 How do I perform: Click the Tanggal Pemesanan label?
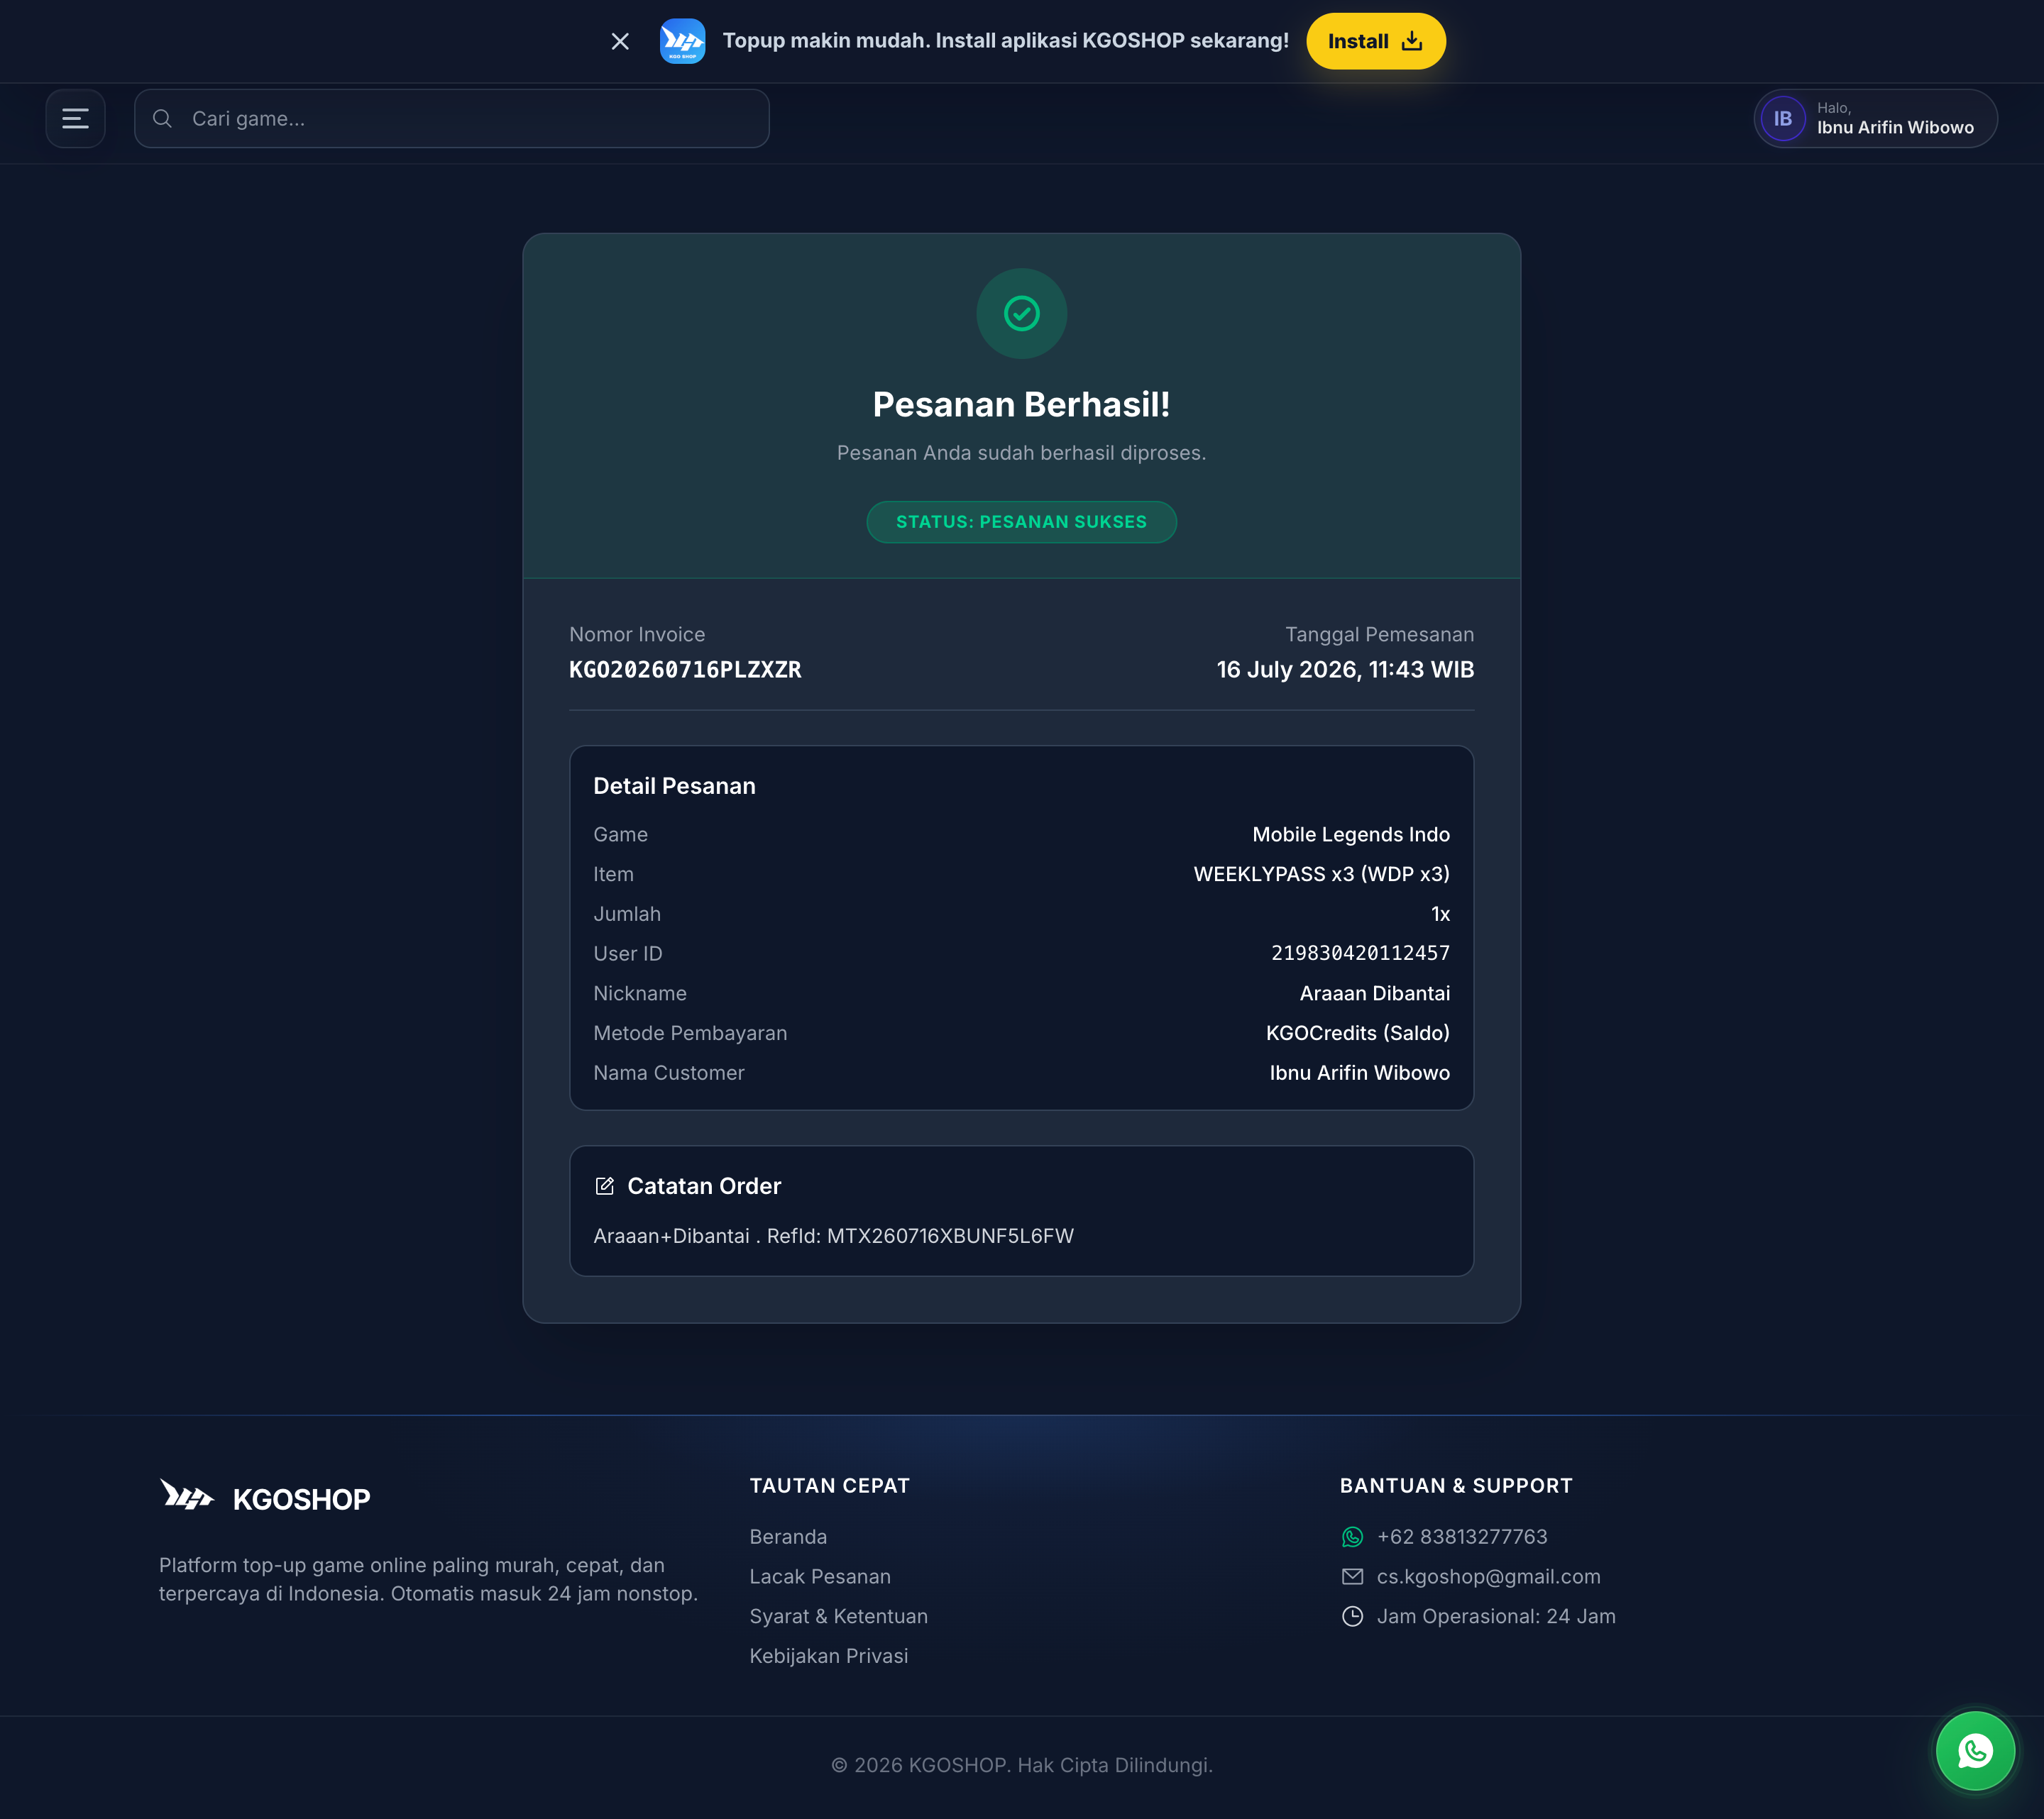click(x=1379, y=635)
